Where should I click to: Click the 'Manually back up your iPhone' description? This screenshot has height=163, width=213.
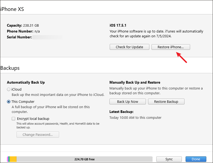pyautogui.click(x=156, y=91)
